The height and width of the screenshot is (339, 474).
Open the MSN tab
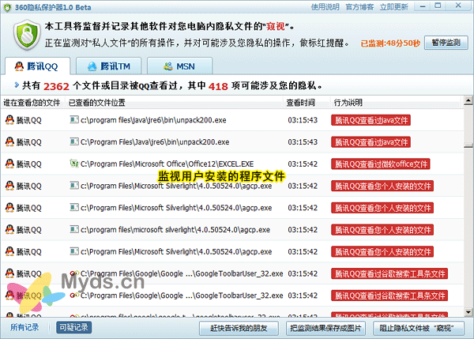pyautogui.click(x=179, y=66)
